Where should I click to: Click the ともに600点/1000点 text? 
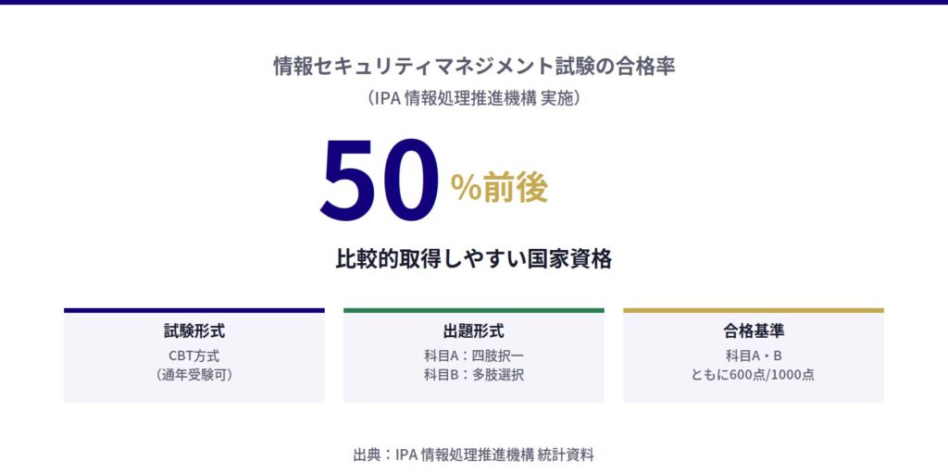[753, 375]
